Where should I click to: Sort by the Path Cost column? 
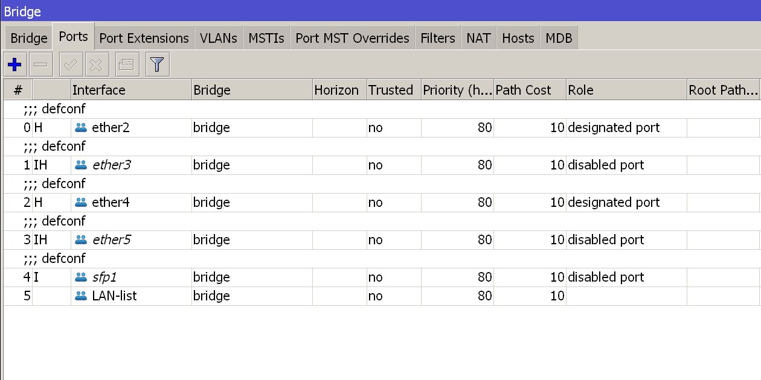(530, 90)
